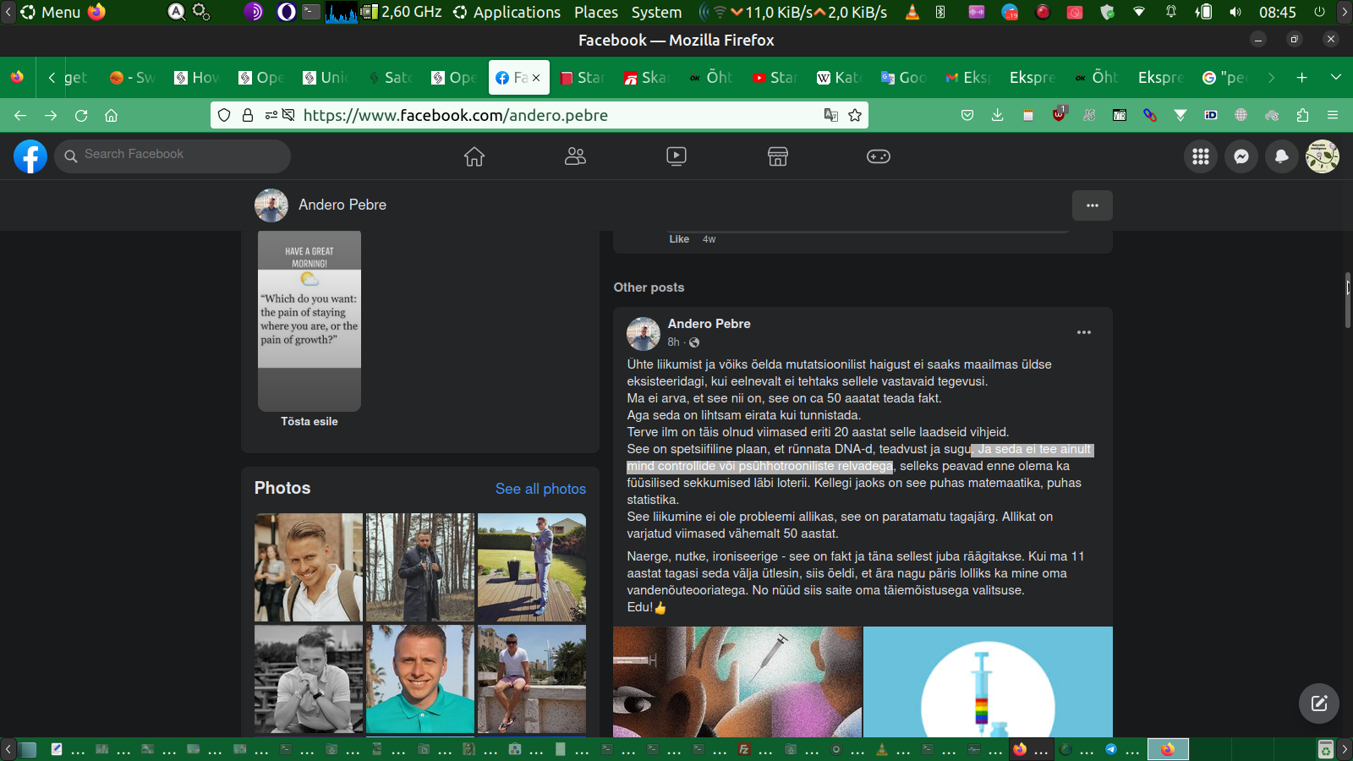Bookmark this page with the star icon
This screenshot has height=761, width=1353.
click(x=855, y=115)
